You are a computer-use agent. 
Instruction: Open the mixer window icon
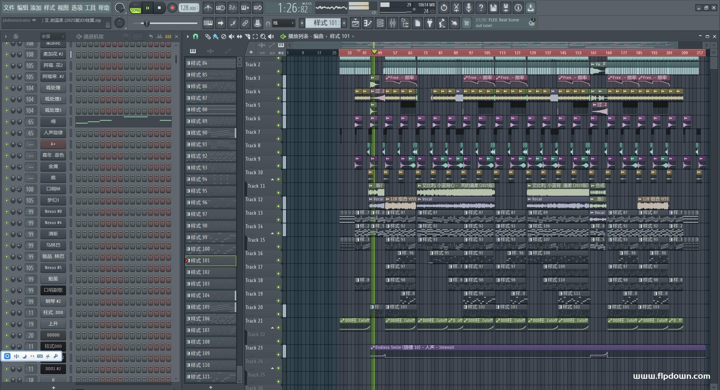392,23
